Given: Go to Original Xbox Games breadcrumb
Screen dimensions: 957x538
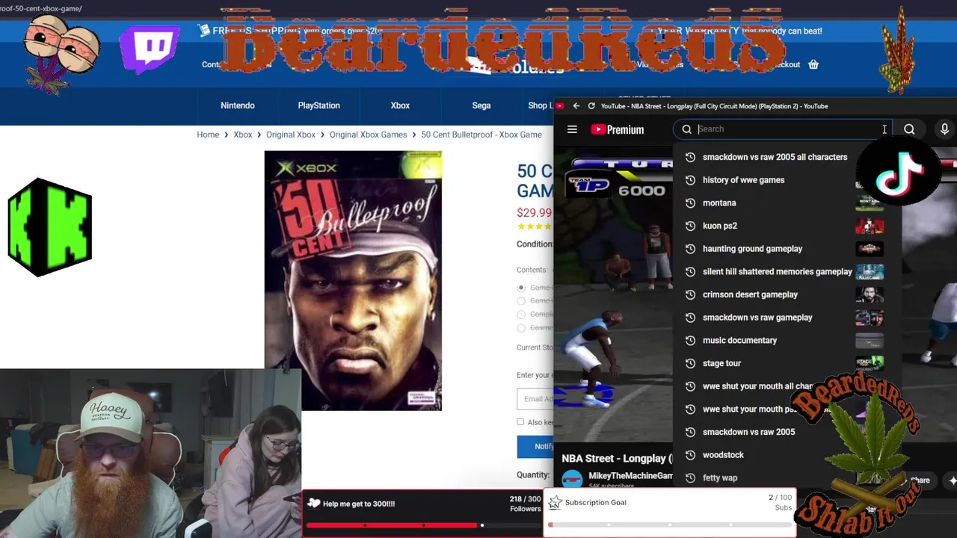Looking at the screenshot, I should point(369,135).
